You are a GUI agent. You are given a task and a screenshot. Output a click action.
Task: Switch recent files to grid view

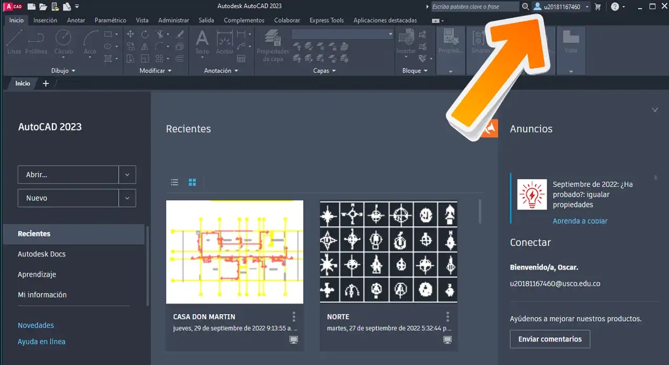pos(192,182)
